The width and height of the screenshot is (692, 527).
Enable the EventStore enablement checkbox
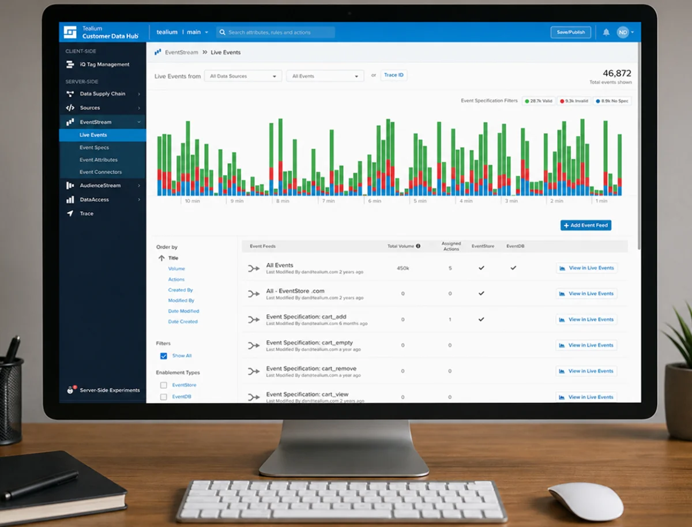coord(164,385)
